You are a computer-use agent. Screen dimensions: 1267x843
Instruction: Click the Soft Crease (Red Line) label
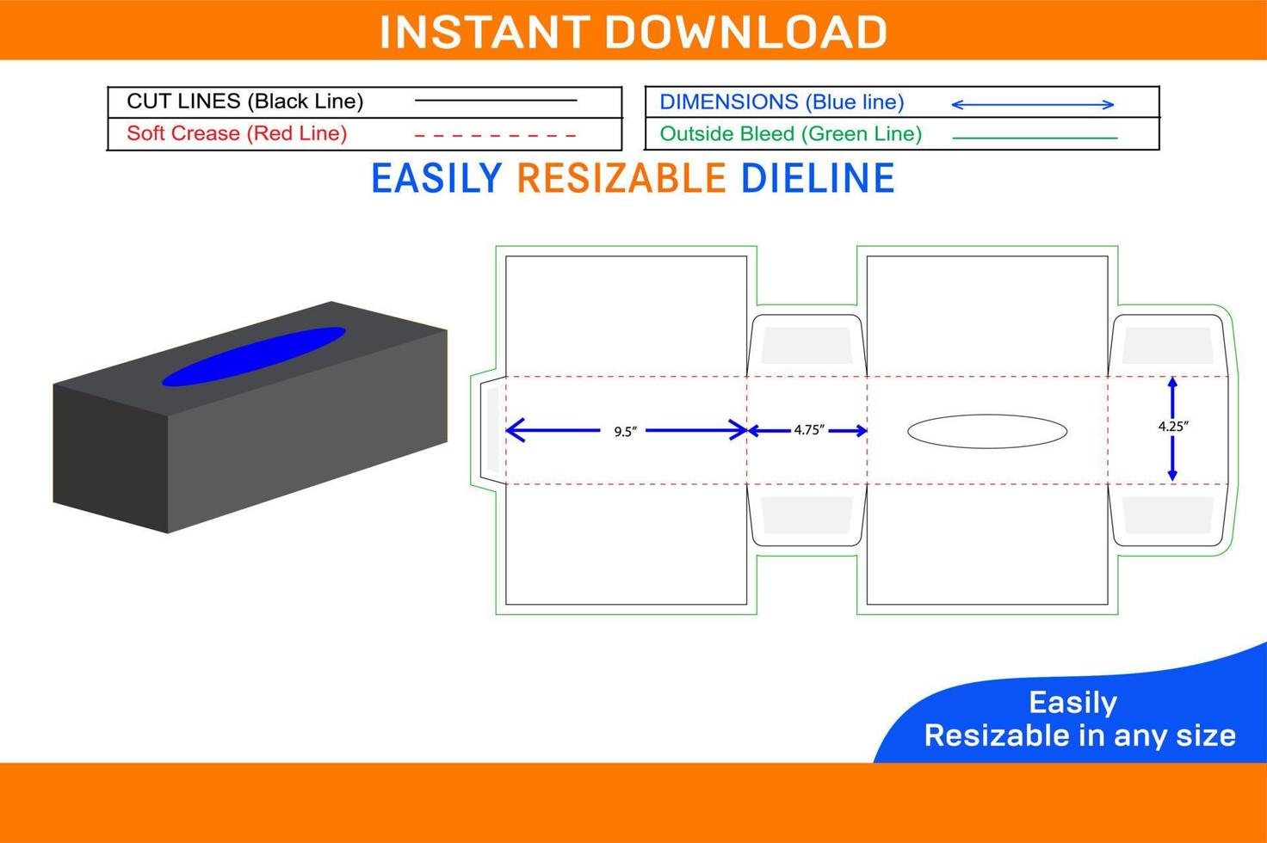(237, 133)
